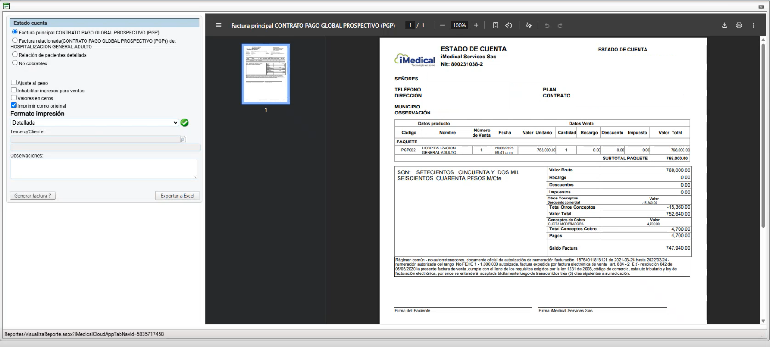Viewport: 770px width, 347px height.
Task: Click the 100% zoom level field
Action: pyautogui.click(x=459, y=25)
